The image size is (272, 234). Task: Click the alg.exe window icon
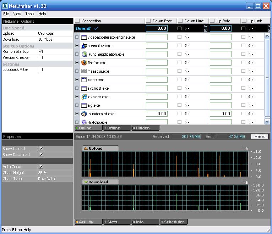[84, 105]
